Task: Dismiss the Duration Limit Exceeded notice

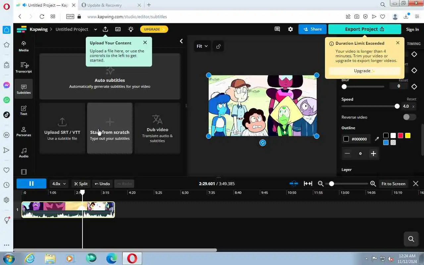Action: pyautogui.click(x=398, y=43)
